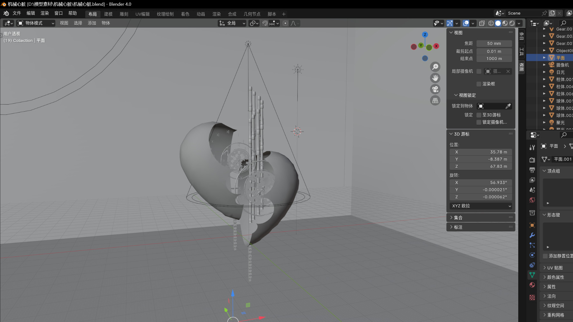Click the 3D cursor X position field
This screenshot has width=573, height=322.
click(481, 152)
